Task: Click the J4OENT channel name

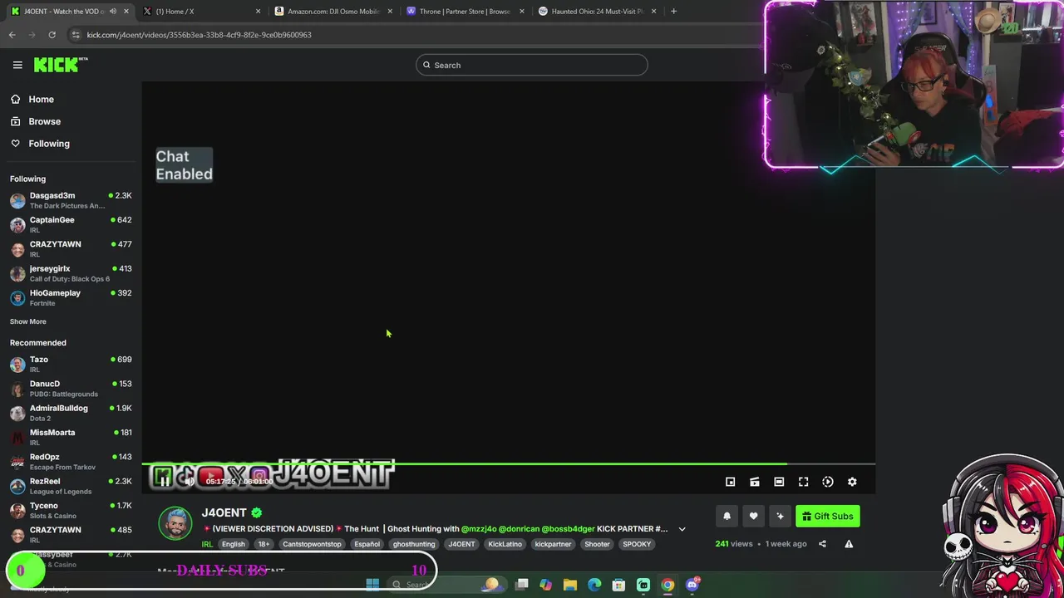Action: [224, 512]
